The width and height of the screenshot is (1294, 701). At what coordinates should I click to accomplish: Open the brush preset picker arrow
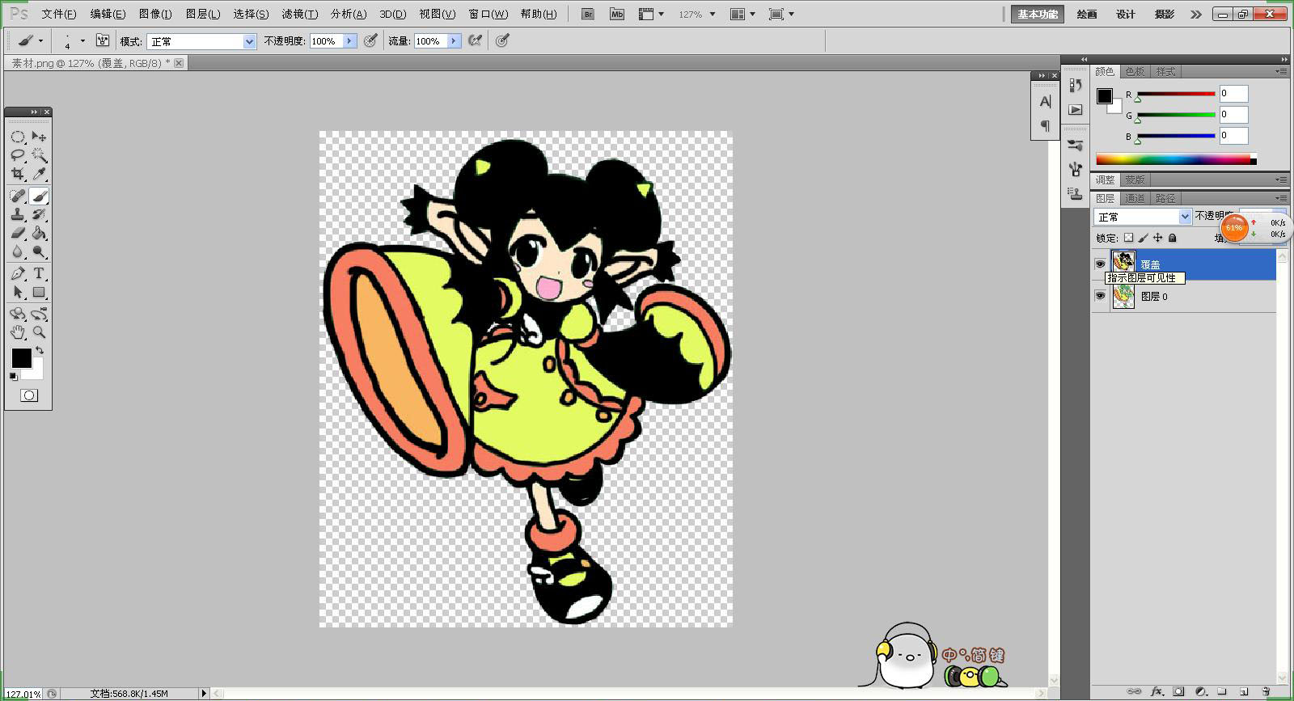click(82, 41)
